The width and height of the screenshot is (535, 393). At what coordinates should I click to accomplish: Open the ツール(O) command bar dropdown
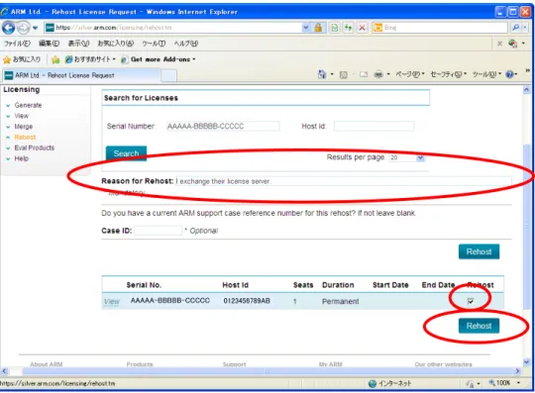click(x=486, y=74)
